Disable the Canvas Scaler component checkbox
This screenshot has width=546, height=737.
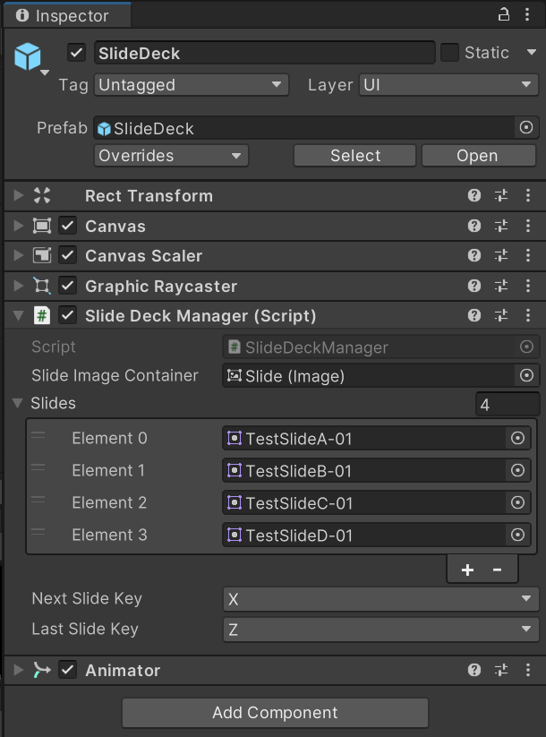coord(68,256)
